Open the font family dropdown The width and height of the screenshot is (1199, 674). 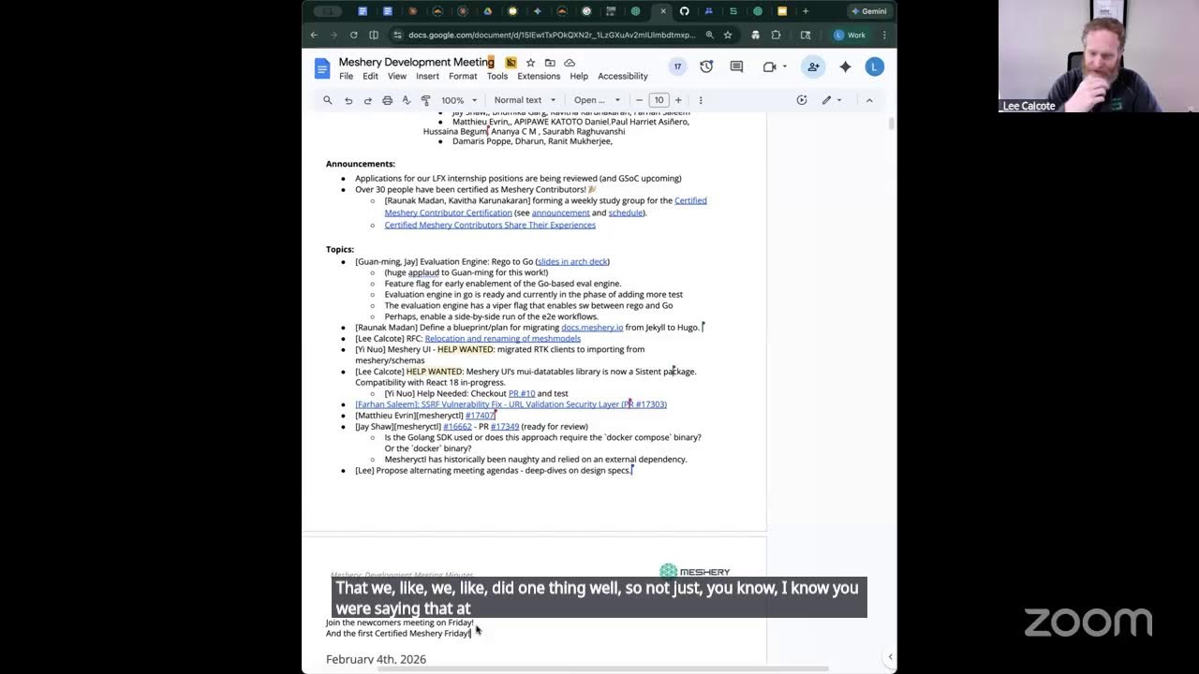pyautogui.click(x=597, y=100)
